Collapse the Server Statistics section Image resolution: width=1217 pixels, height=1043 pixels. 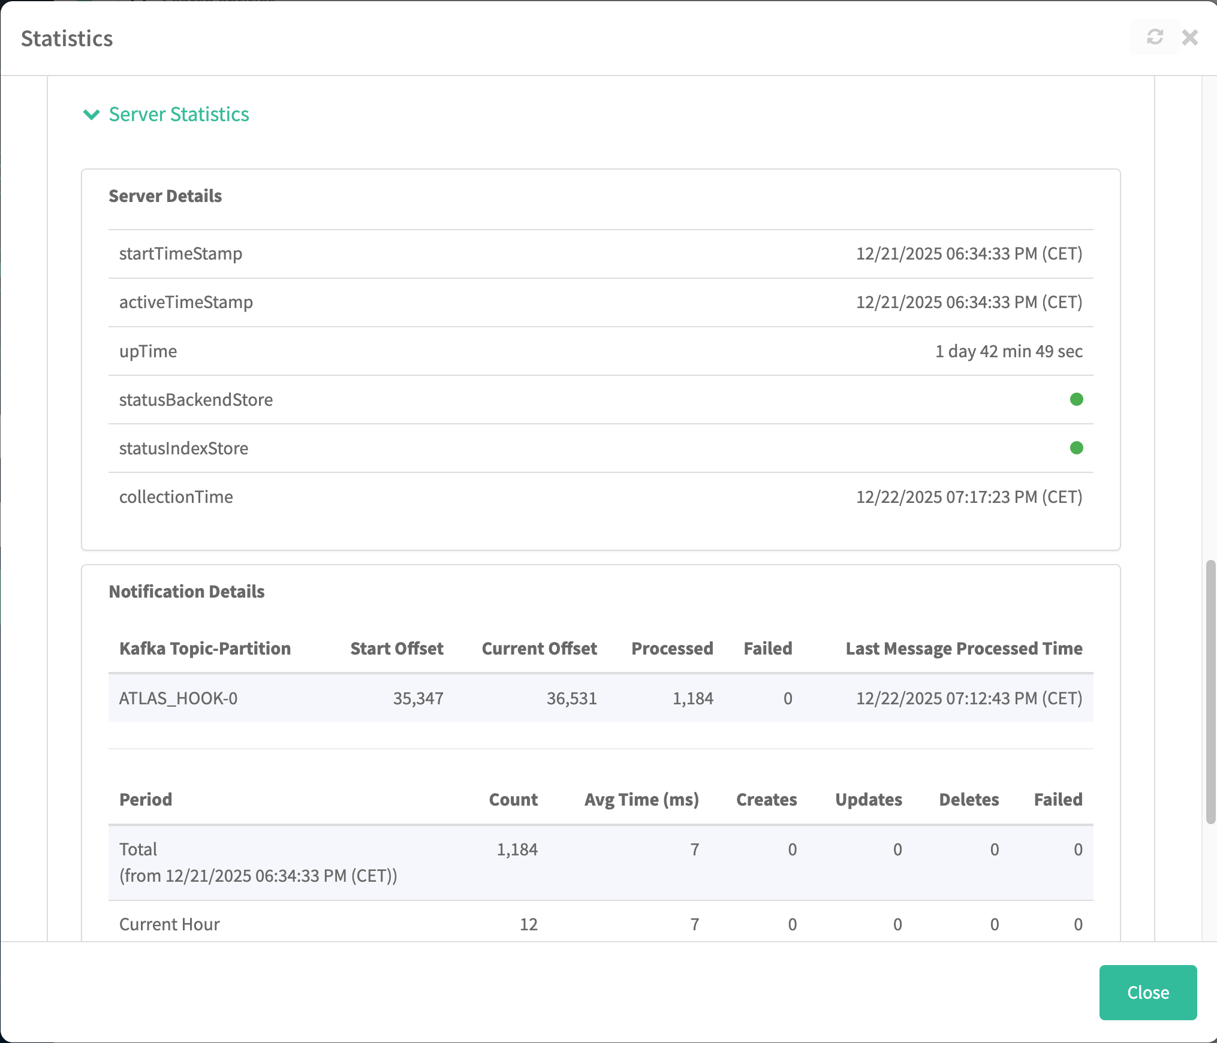pyautogui.click(x=179, y=114)
